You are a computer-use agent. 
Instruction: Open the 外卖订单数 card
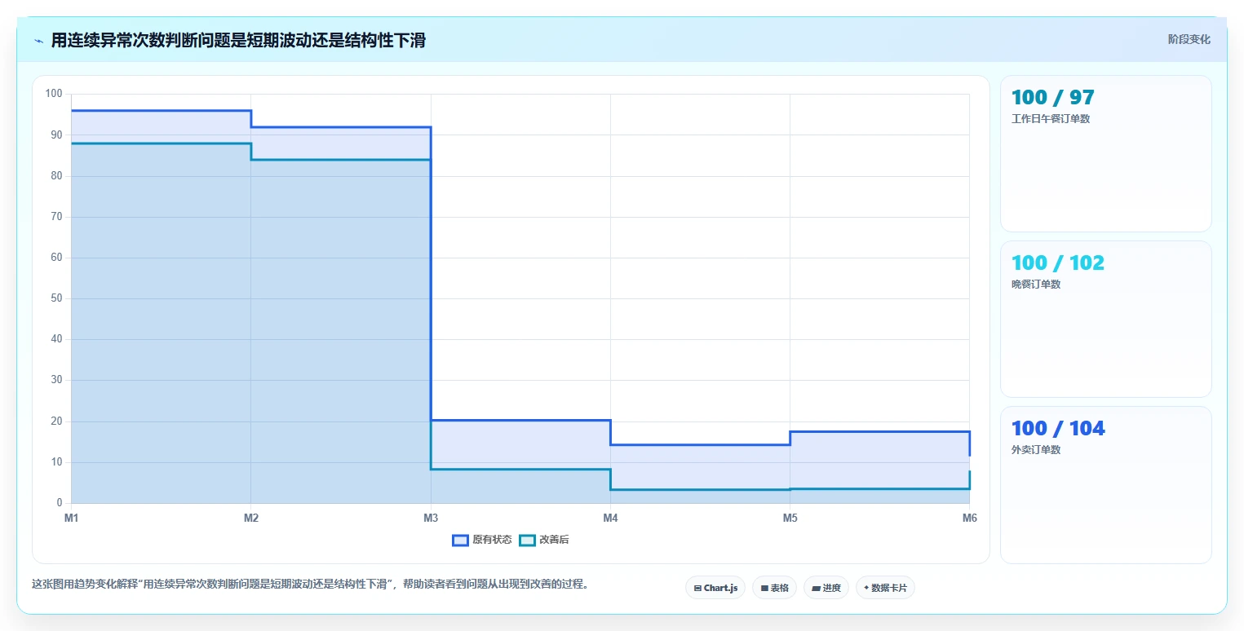point(1105,484)
